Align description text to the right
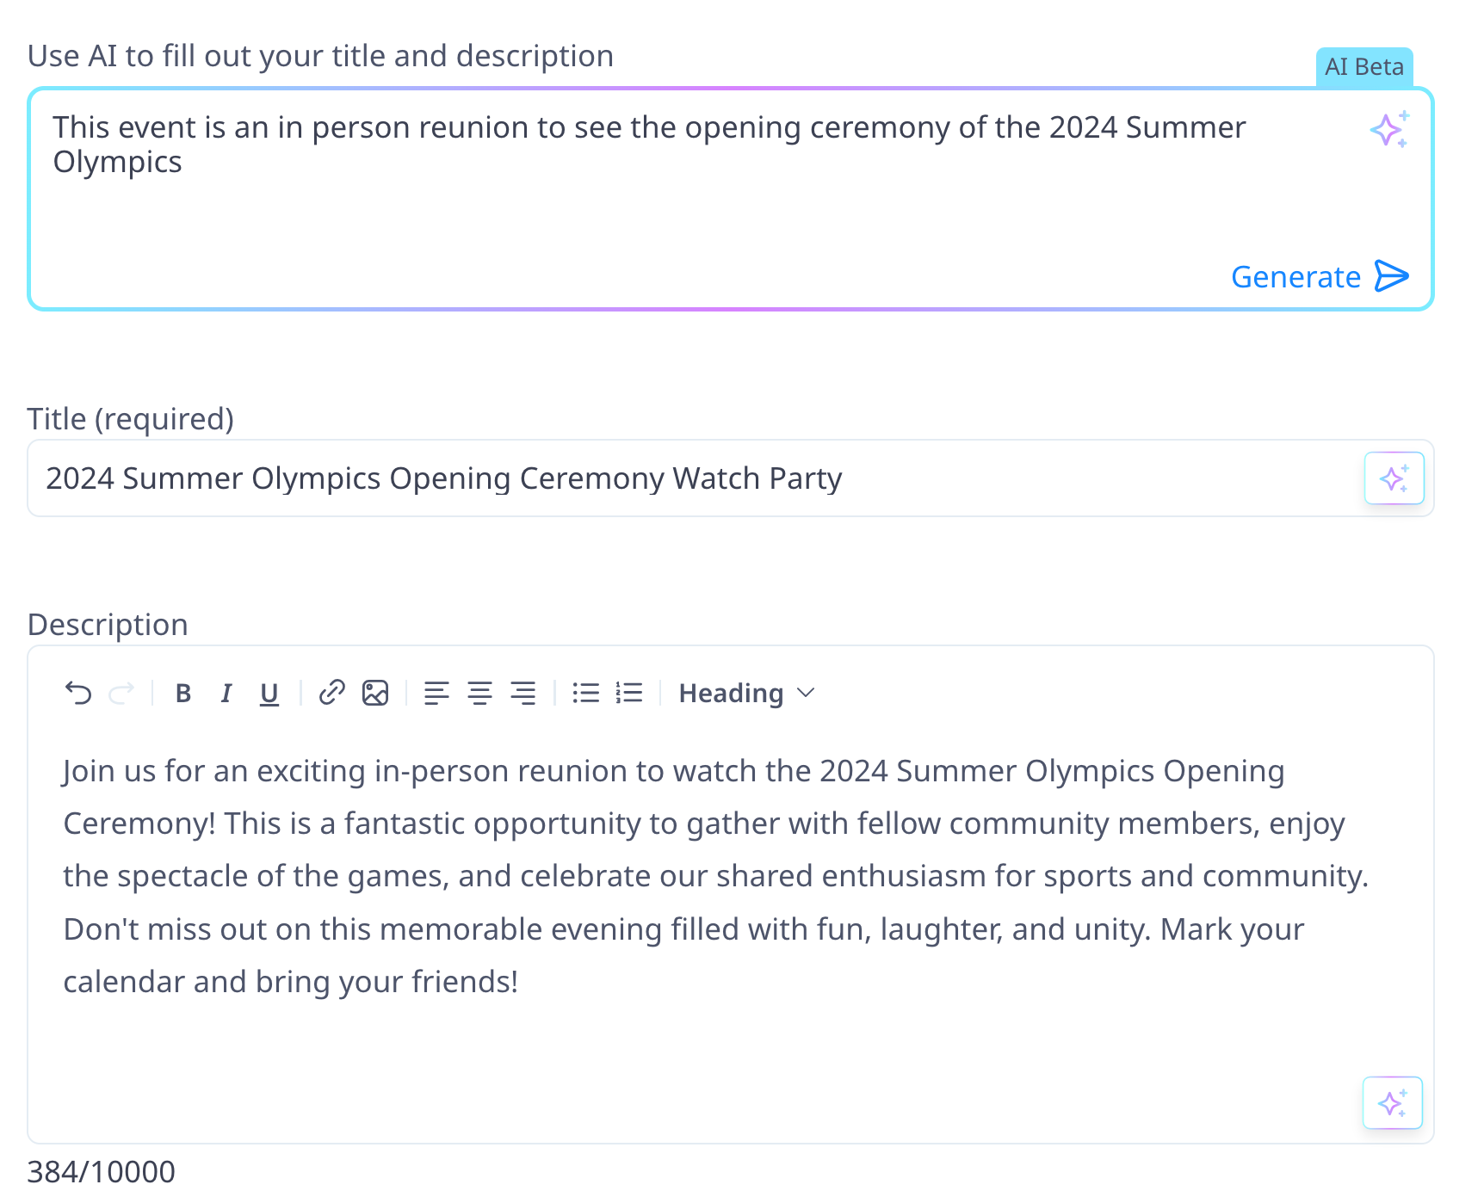The width and height of the screenshot is (1484, 1203). tap(523, 694)
